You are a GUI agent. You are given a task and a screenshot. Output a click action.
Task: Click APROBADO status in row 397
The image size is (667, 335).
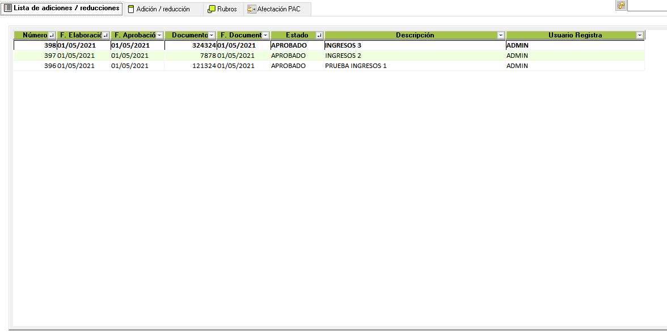pos(297,56)
